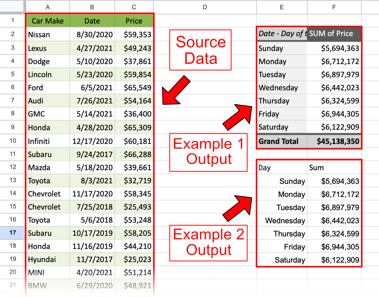
Task: Select column D header
Action: (205, 7)
